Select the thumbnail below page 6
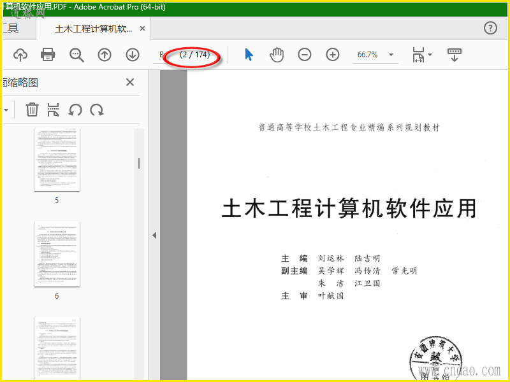The width and height of the screenshot is (510, 382). pyautogui.click(x=57, y=348)
